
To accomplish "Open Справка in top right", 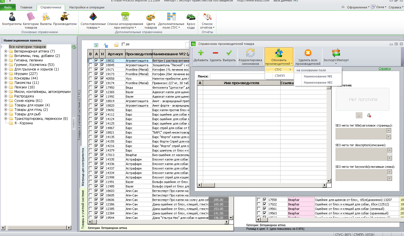I will (x=396, y=7).
